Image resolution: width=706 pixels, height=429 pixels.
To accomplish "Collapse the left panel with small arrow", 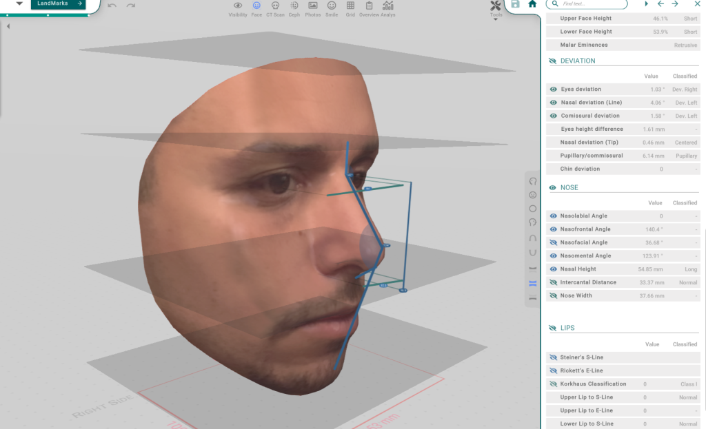I will coord(8,26).
